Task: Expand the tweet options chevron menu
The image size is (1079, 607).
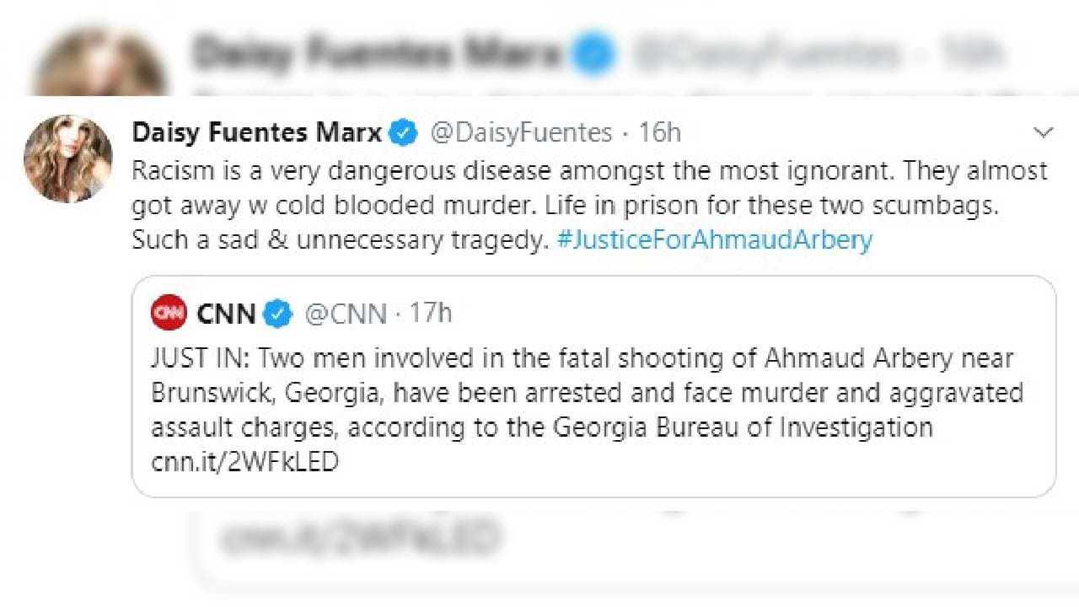Action: coord(1044,132)
